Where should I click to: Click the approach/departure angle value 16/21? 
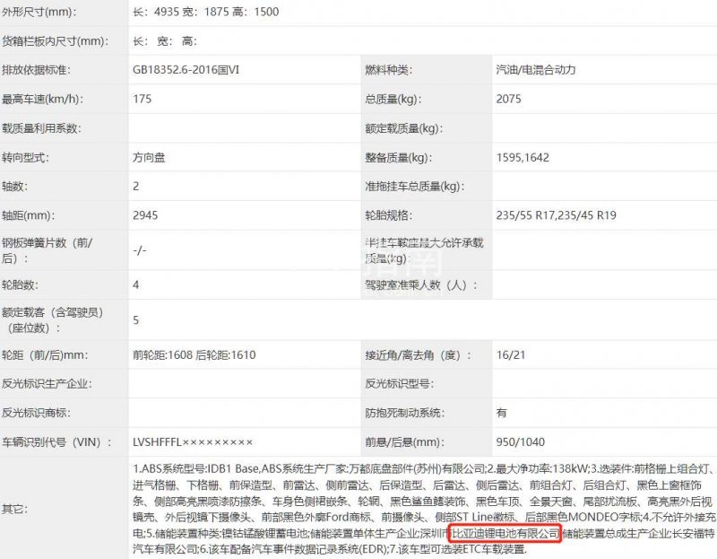[510, 355]
